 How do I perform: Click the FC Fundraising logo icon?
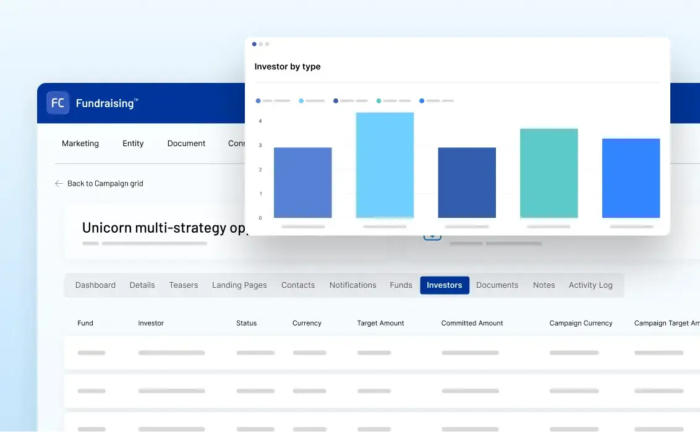58,103
